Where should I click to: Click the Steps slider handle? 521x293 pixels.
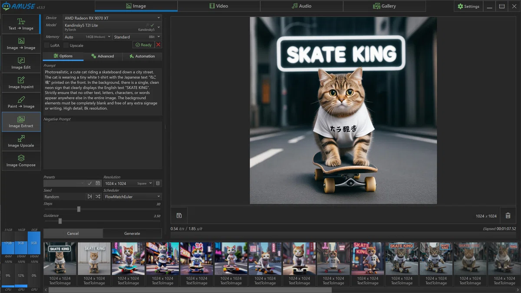79,209
